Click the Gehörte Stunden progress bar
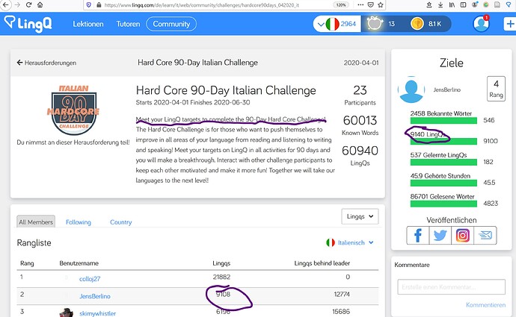This screenshot has width=516, height=317. 443,183
